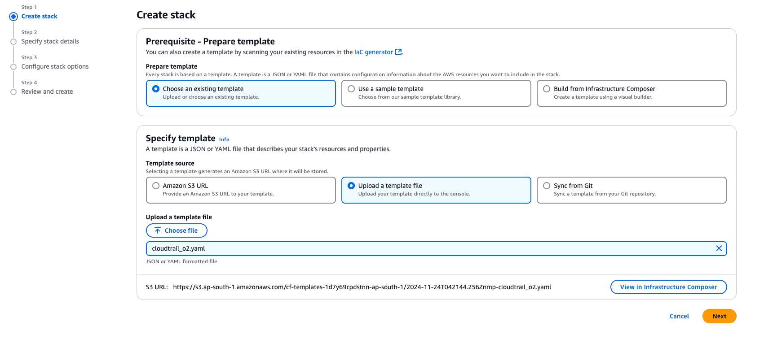
Task: Click the filled radio indicator for Step 1
Action: (x=13, y=16)
